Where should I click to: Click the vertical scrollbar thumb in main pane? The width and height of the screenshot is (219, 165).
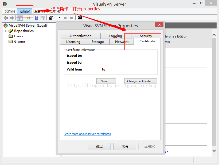click(x=214, y=92)
